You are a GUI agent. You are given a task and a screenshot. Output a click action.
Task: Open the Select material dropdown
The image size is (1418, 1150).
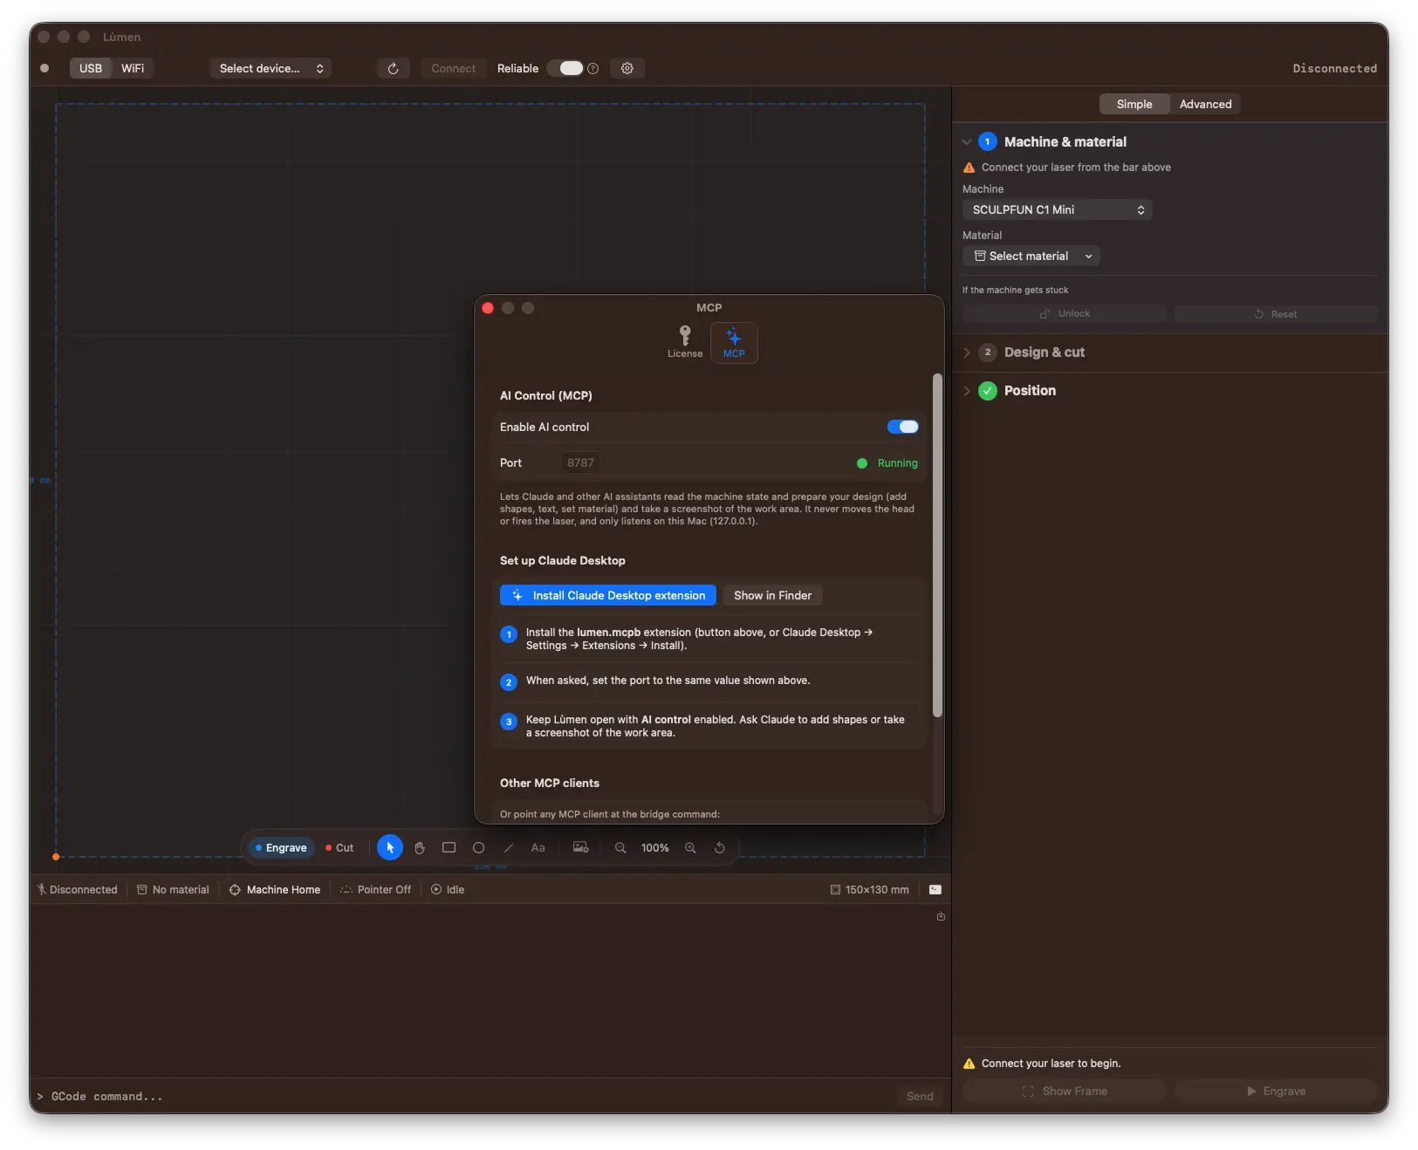pyautogui.click(x=1031, y=256)
